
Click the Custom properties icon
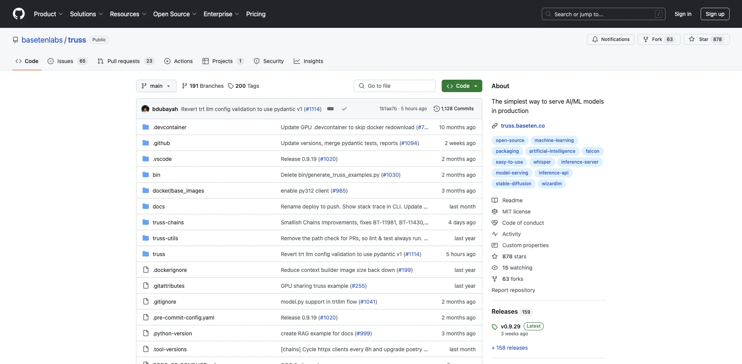[x=495, y=245]
